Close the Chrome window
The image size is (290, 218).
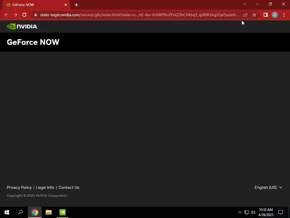[283, 4]
